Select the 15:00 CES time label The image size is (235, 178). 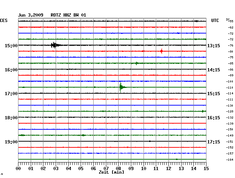pyautogui.click(x=11, y=45)
